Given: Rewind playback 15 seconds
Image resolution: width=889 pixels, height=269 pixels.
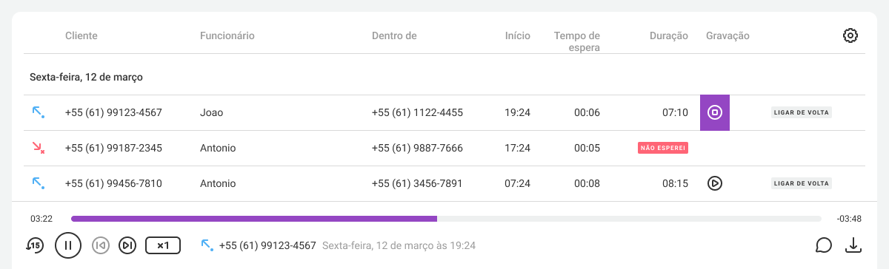Looking at the screenshot, I should (35, 245).
